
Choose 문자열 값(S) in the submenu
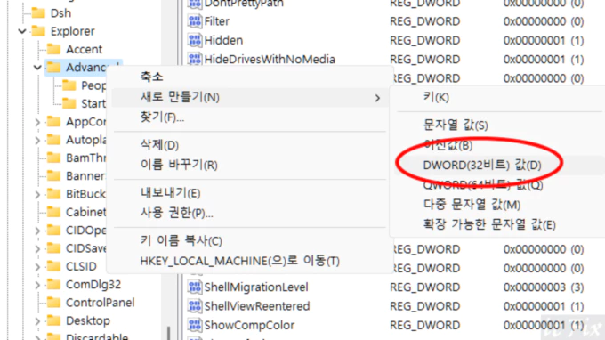500,125
